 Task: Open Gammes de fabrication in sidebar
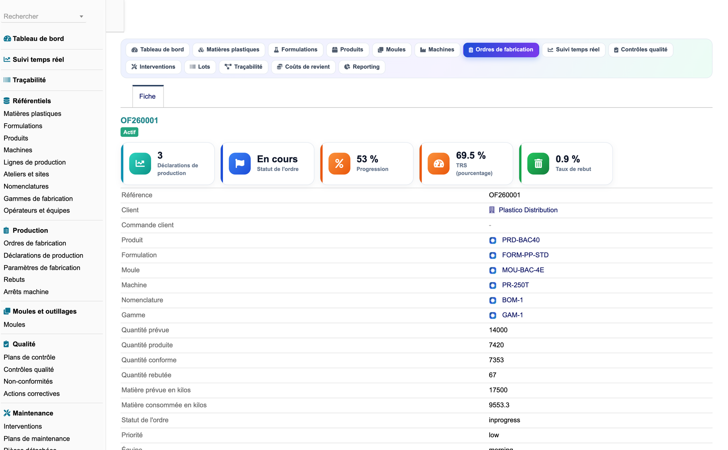(38, 198)
